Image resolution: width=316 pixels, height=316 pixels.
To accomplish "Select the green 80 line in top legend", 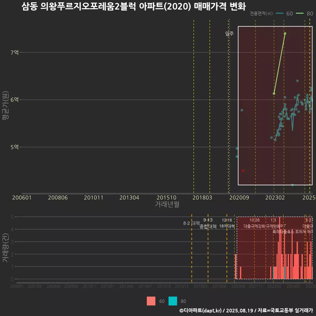I will pos(300,13).
